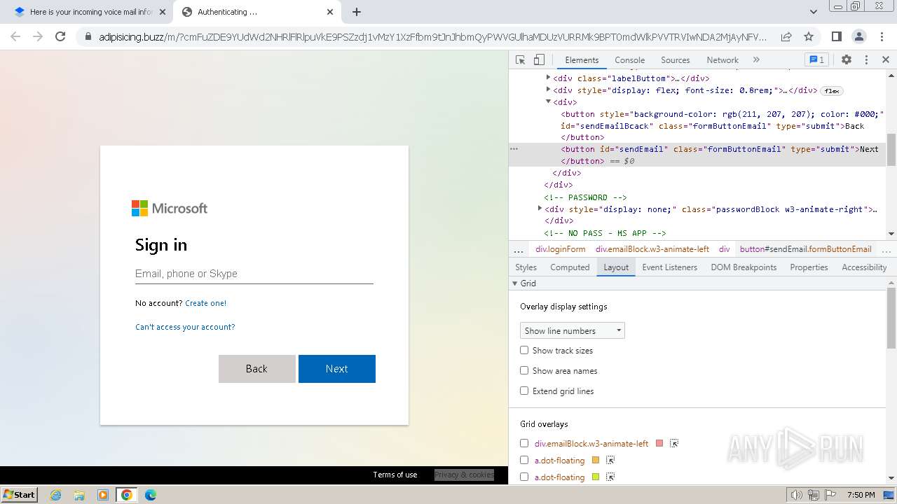
Task: View site information lock icon
Action: [88, 36]
